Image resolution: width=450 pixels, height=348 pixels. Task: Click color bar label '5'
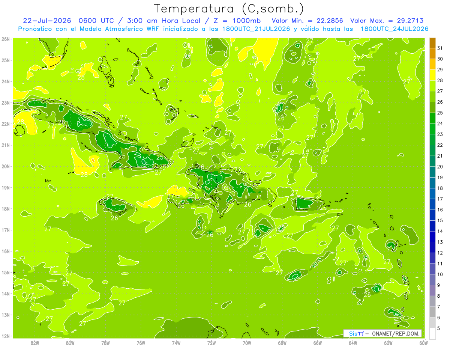pyautogui.click(x=439, y=328)
